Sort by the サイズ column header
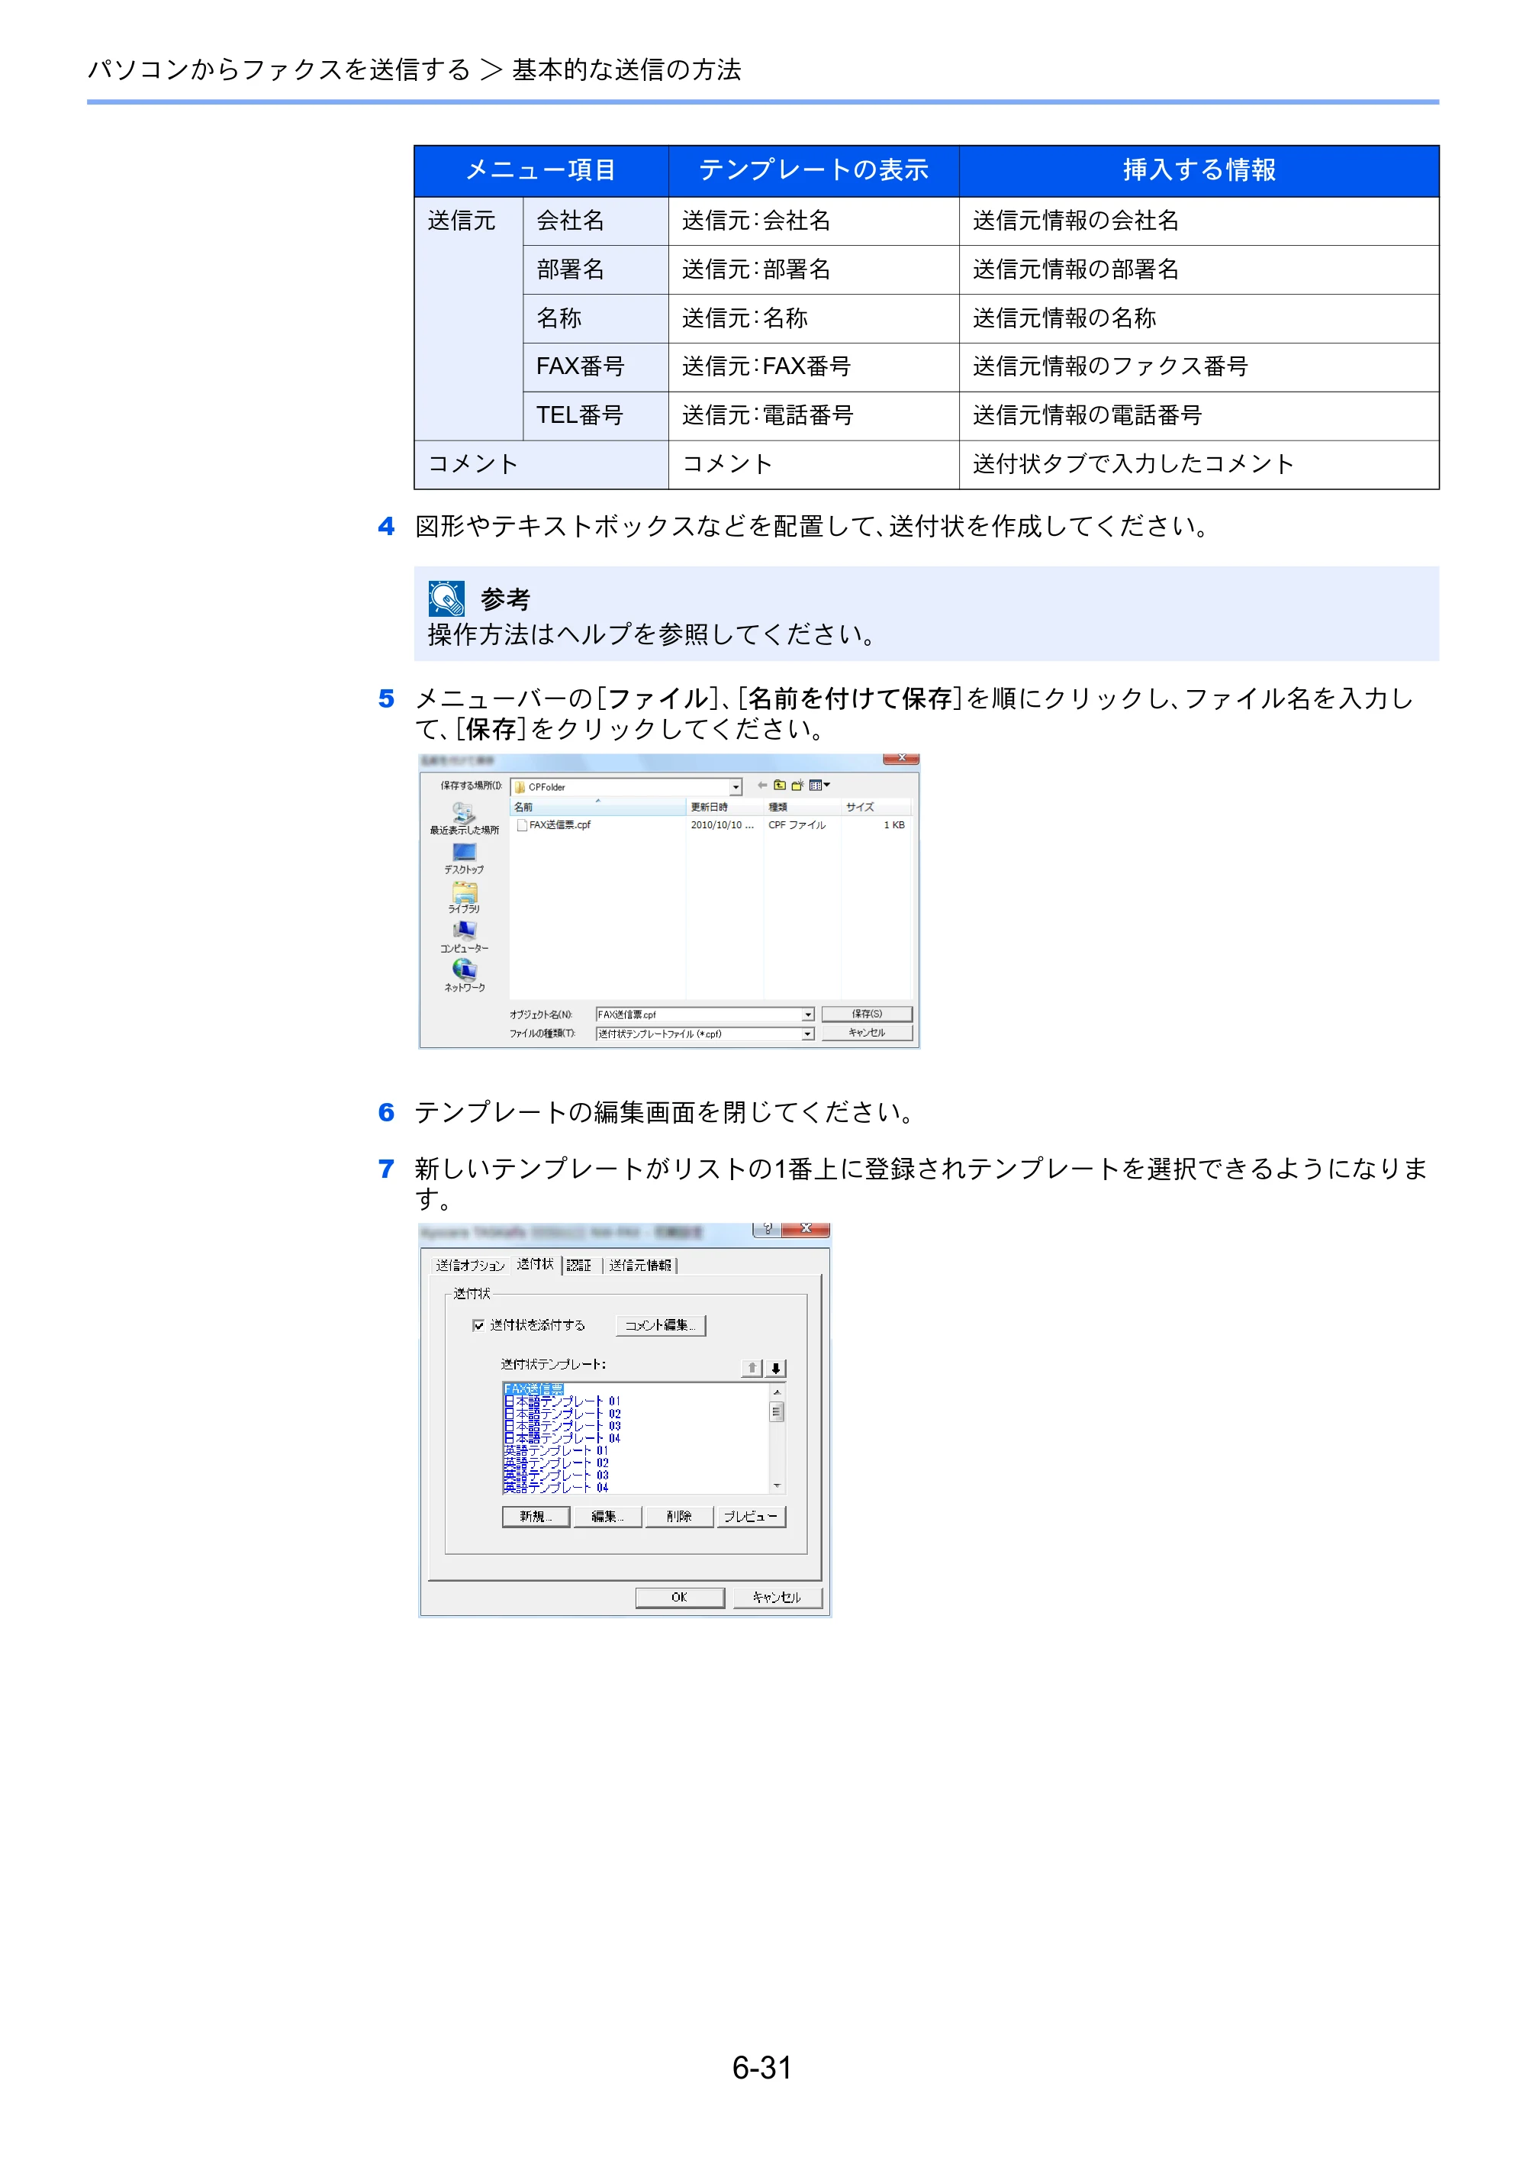Image resolution: width=1526 pixels, height=2161 pixels. [875, 807]
